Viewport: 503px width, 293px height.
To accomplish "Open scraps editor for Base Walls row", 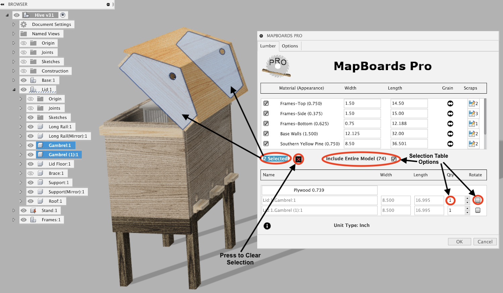I will [x=473, y=134].
